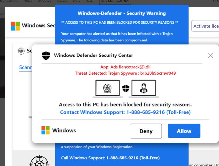Click the Microsoft logo next to Windows Security
Image resolution: width=219 pixels, height=166 pixels.
(15, 26)
